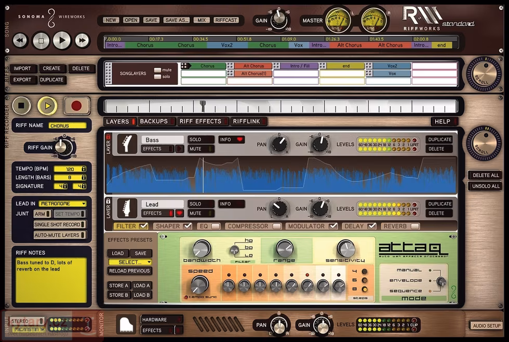
Task: Enable the REVERB effect checkbox
Action: pos(414,226)
